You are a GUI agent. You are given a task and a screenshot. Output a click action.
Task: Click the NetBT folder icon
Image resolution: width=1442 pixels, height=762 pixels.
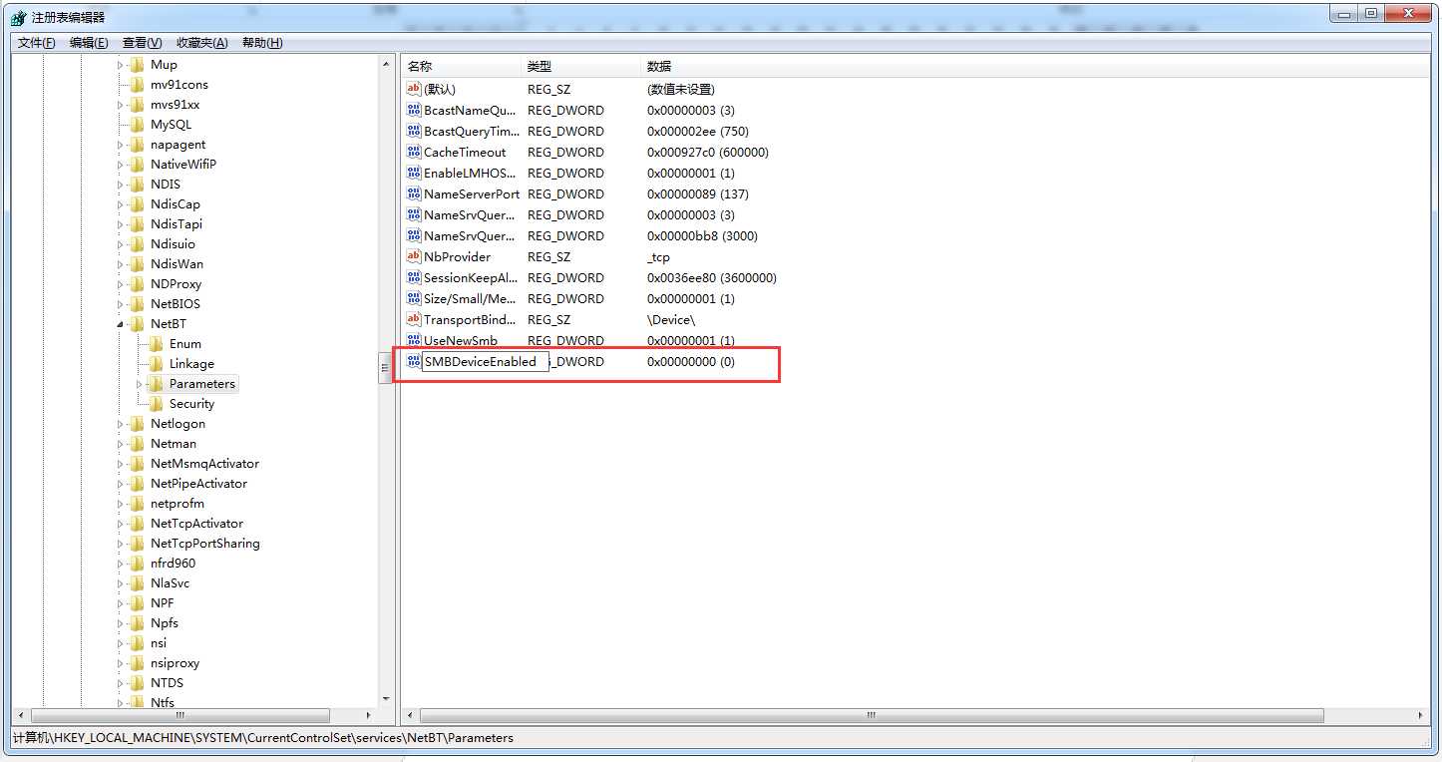click(137, 324)
